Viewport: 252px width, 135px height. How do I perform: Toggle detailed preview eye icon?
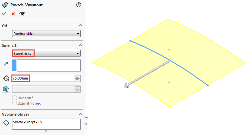click(22, 14)
